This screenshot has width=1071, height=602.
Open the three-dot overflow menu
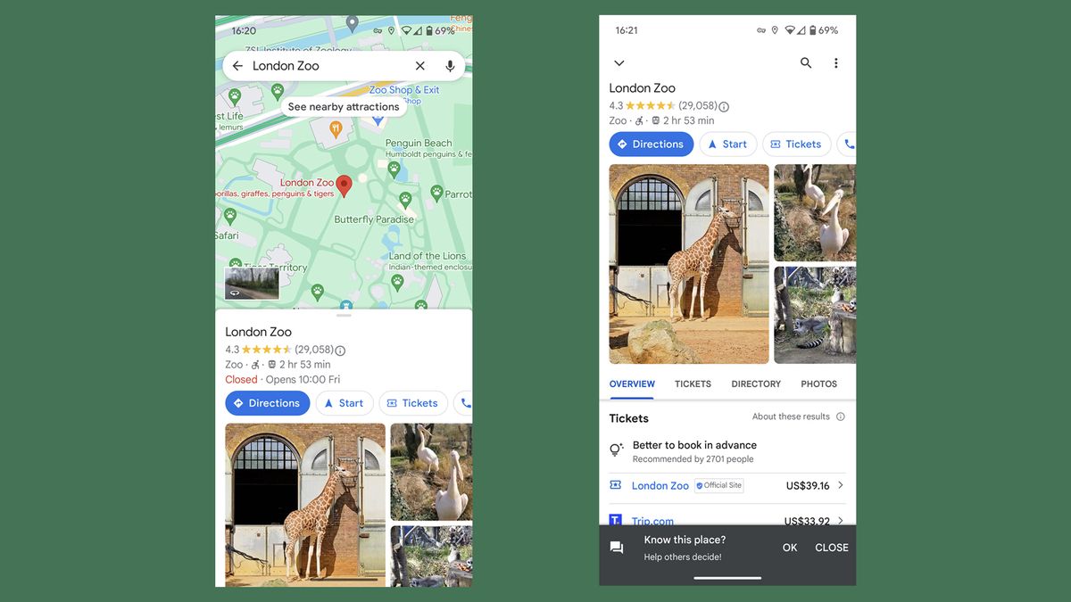point(836,62)
